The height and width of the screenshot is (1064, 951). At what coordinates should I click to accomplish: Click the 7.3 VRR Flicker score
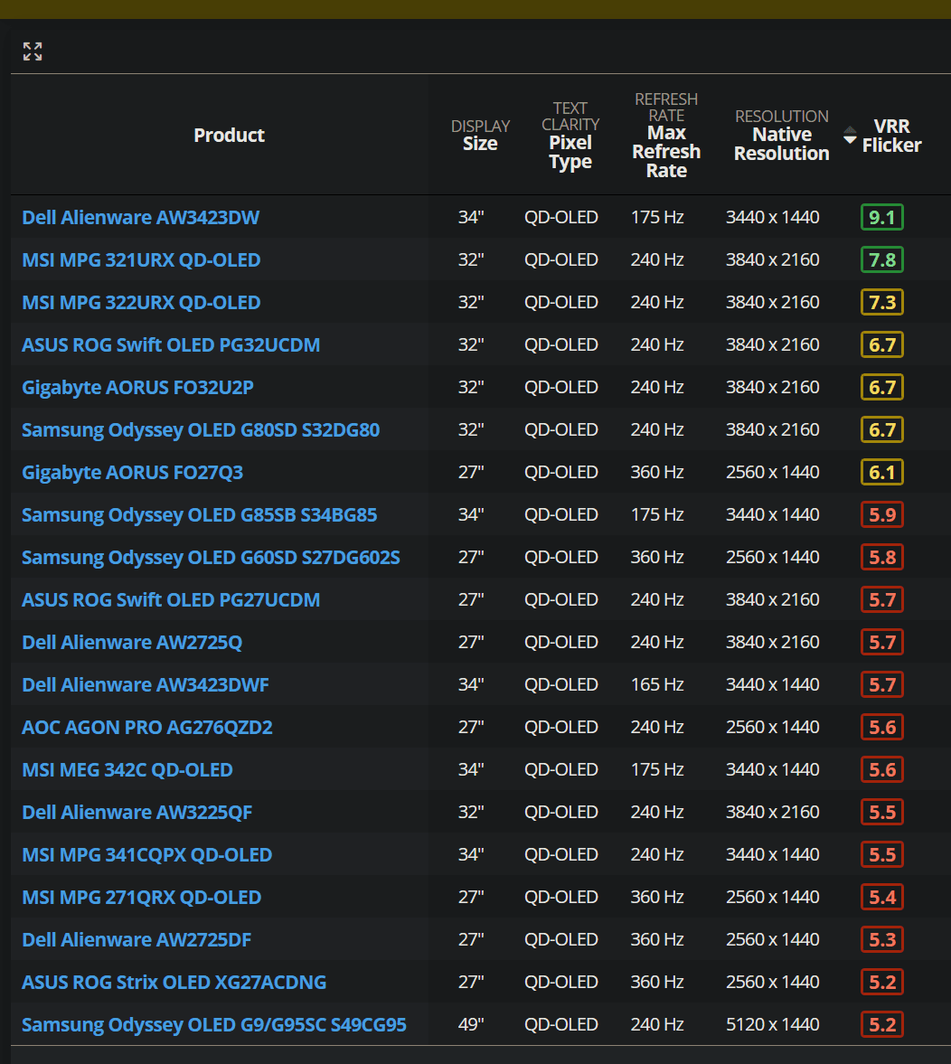pyautogui.click(x=881, y=303)
